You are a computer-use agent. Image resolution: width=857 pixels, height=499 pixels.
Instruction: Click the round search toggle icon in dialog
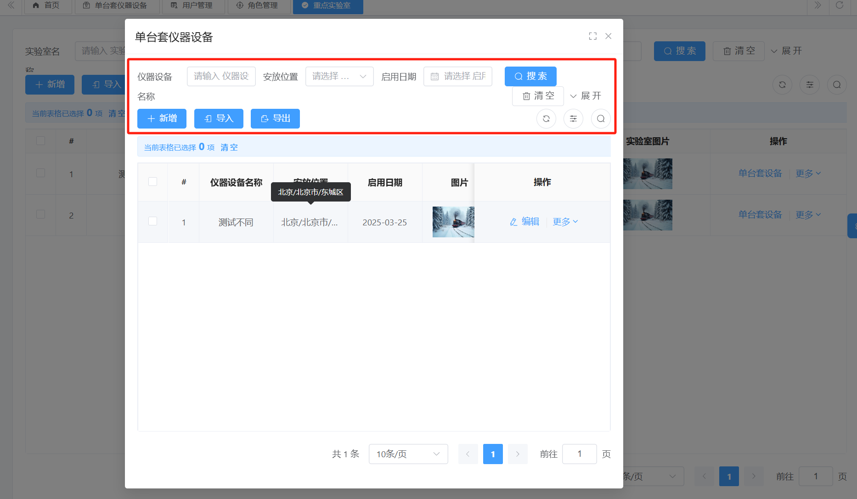[600, 119]
